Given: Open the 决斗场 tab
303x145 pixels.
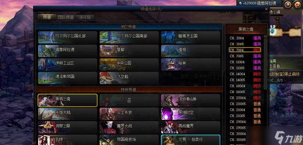Looking at the screenshot, I should coord(85,17).
